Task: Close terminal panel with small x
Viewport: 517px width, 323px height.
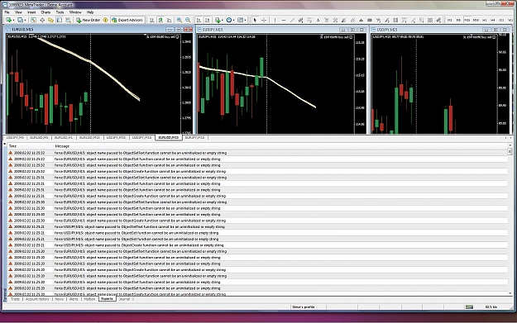Action: point(5,144)
